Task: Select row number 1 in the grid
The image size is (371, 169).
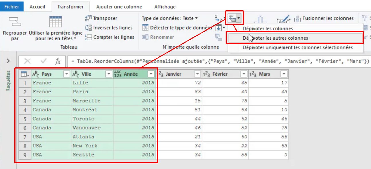Action: point(25,83)
